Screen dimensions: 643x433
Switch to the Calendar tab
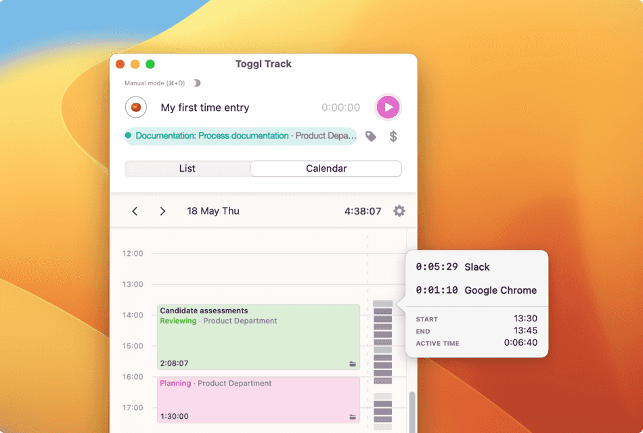click(x=326, y=168)
